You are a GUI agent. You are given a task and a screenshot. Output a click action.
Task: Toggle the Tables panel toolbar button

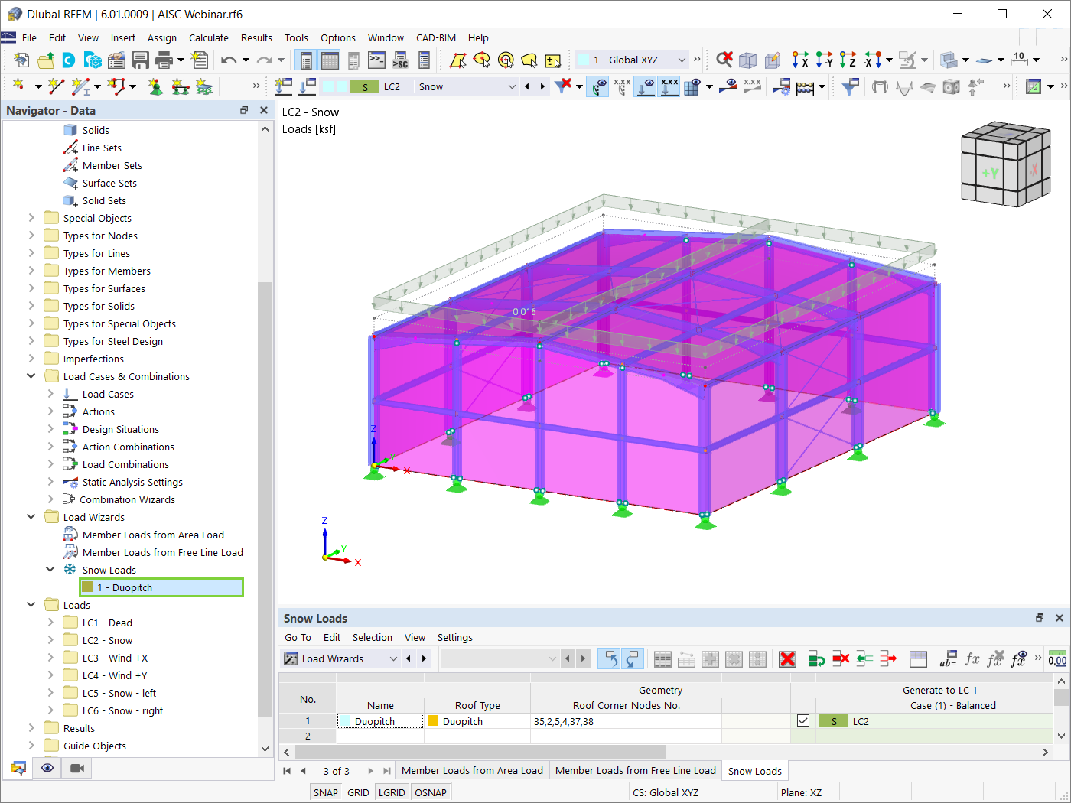pos(330,60)
